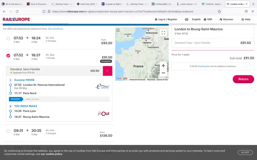Open the Help menu

coord(246,19)
